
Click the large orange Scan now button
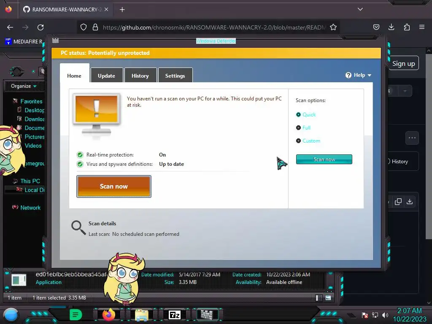114,186
